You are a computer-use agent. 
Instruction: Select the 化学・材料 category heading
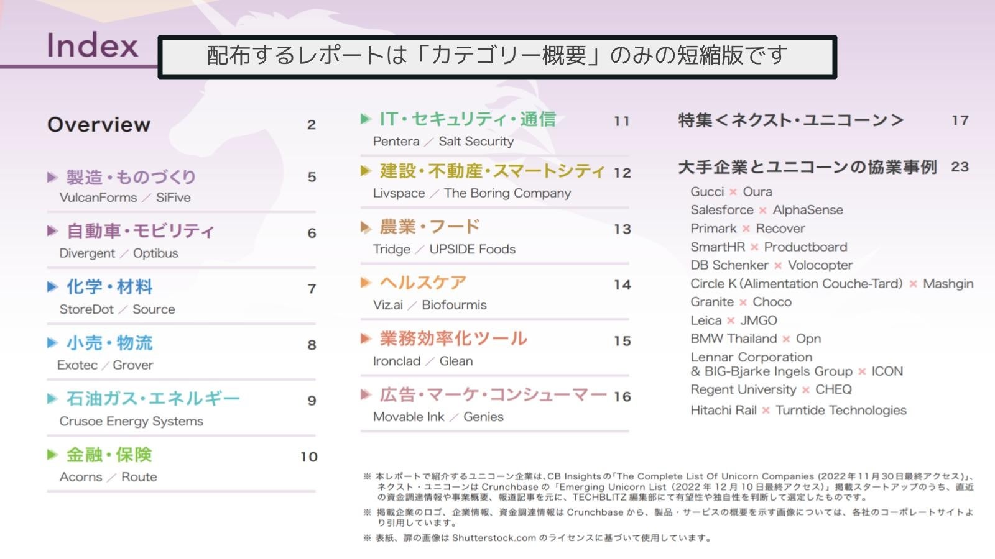click(109, 287)
